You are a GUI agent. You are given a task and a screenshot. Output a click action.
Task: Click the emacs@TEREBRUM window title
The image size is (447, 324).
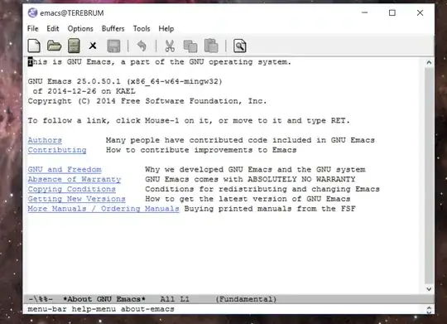pos(72,13)
